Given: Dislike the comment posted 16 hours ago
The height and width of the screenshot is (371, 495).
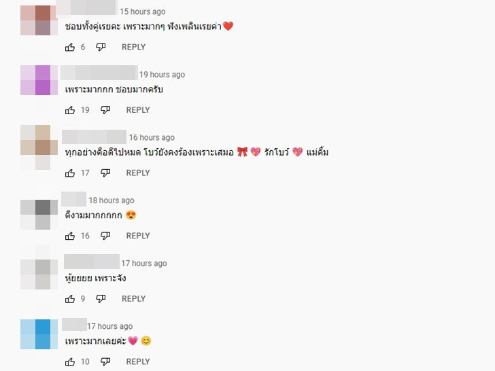Looking at the screenshot, I should [x=105, y=173].
